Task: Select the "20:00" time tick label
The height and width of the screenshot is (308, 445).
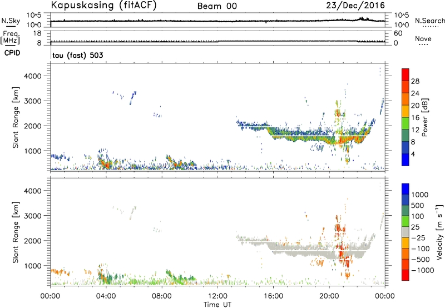Action: (329, 296)
